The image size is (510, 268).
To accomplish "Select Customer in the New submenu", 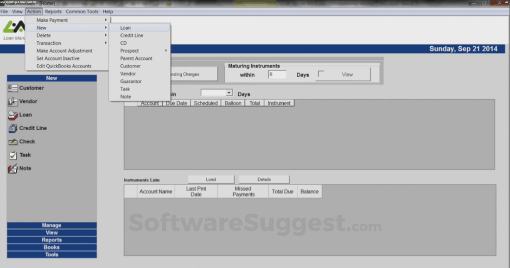I will click(140, 66).
